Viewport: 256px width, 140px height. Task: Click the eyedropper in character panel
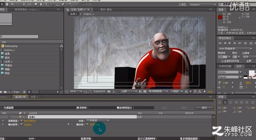pyautogui.click(x=245, y=72)
